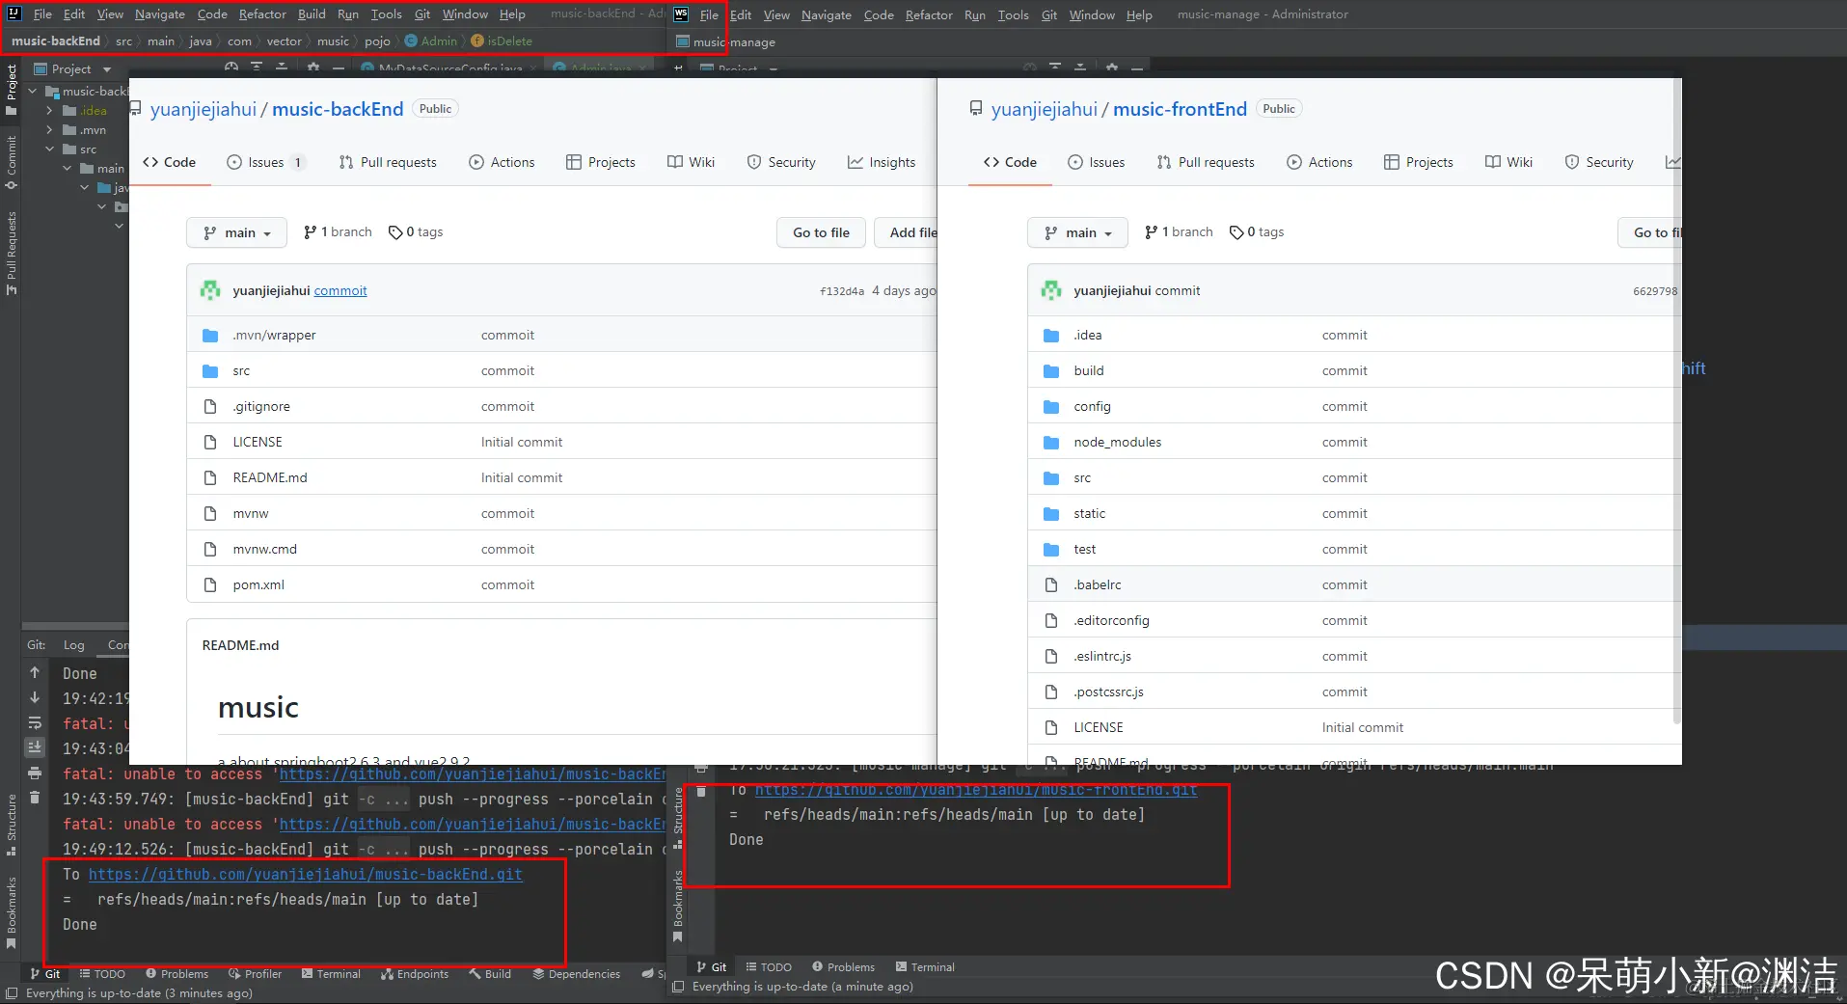
Task: Open the Profiler tool window
Action: [255, 974]
